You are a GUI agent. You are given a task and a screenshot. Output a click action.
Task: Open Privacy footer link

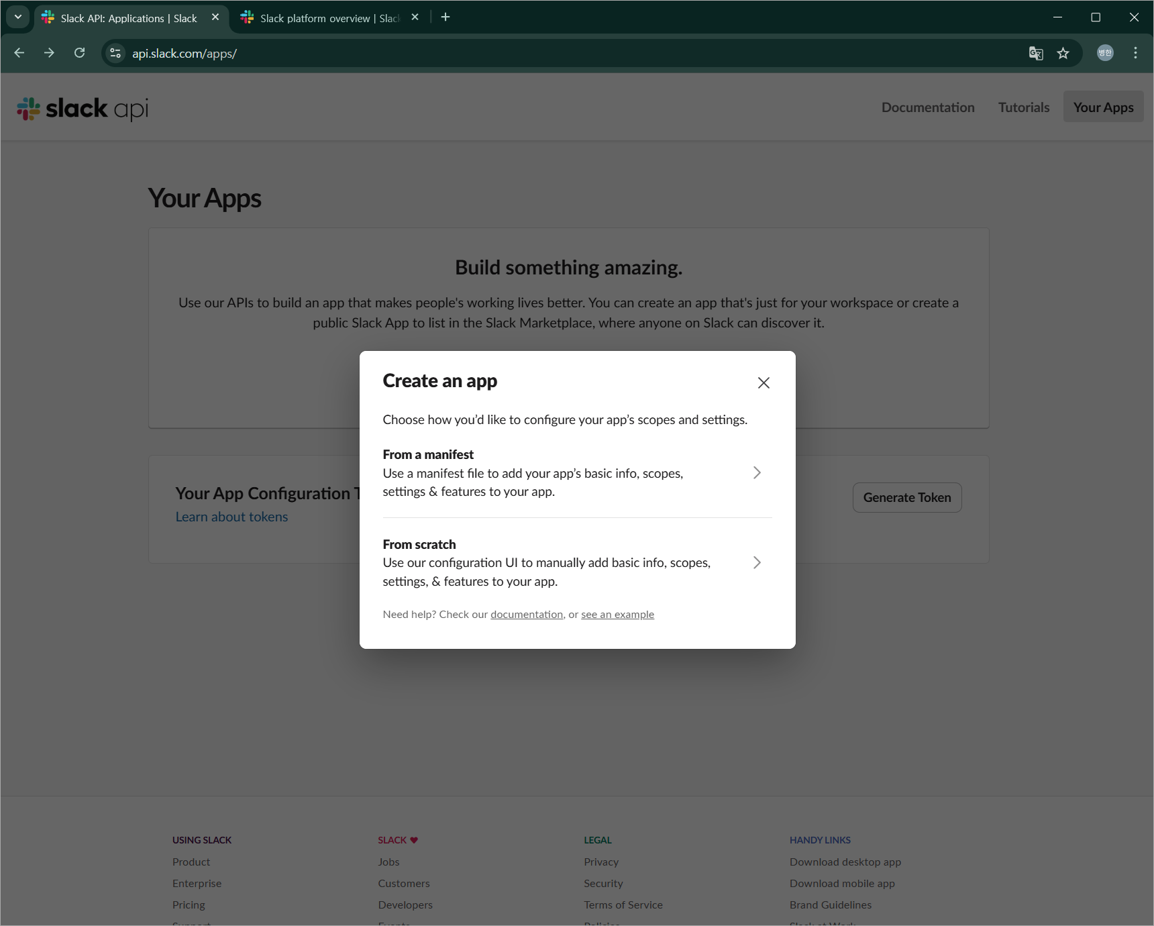[601, 862]
